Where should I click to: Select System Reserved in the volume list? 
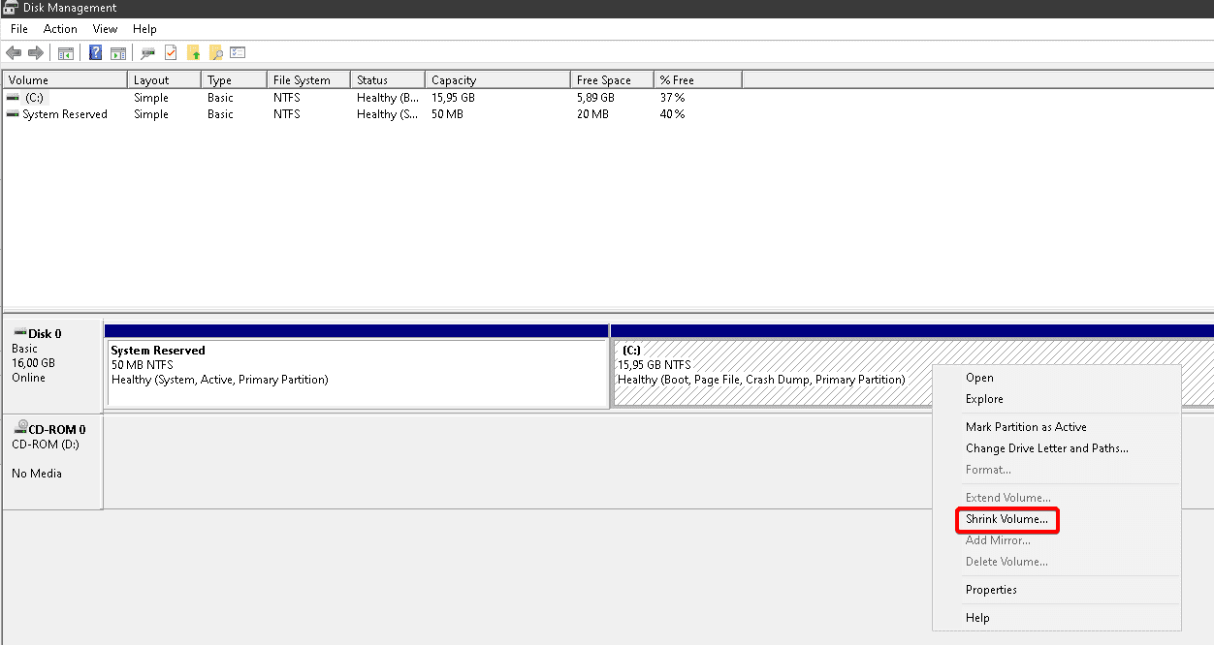[373, 114]
